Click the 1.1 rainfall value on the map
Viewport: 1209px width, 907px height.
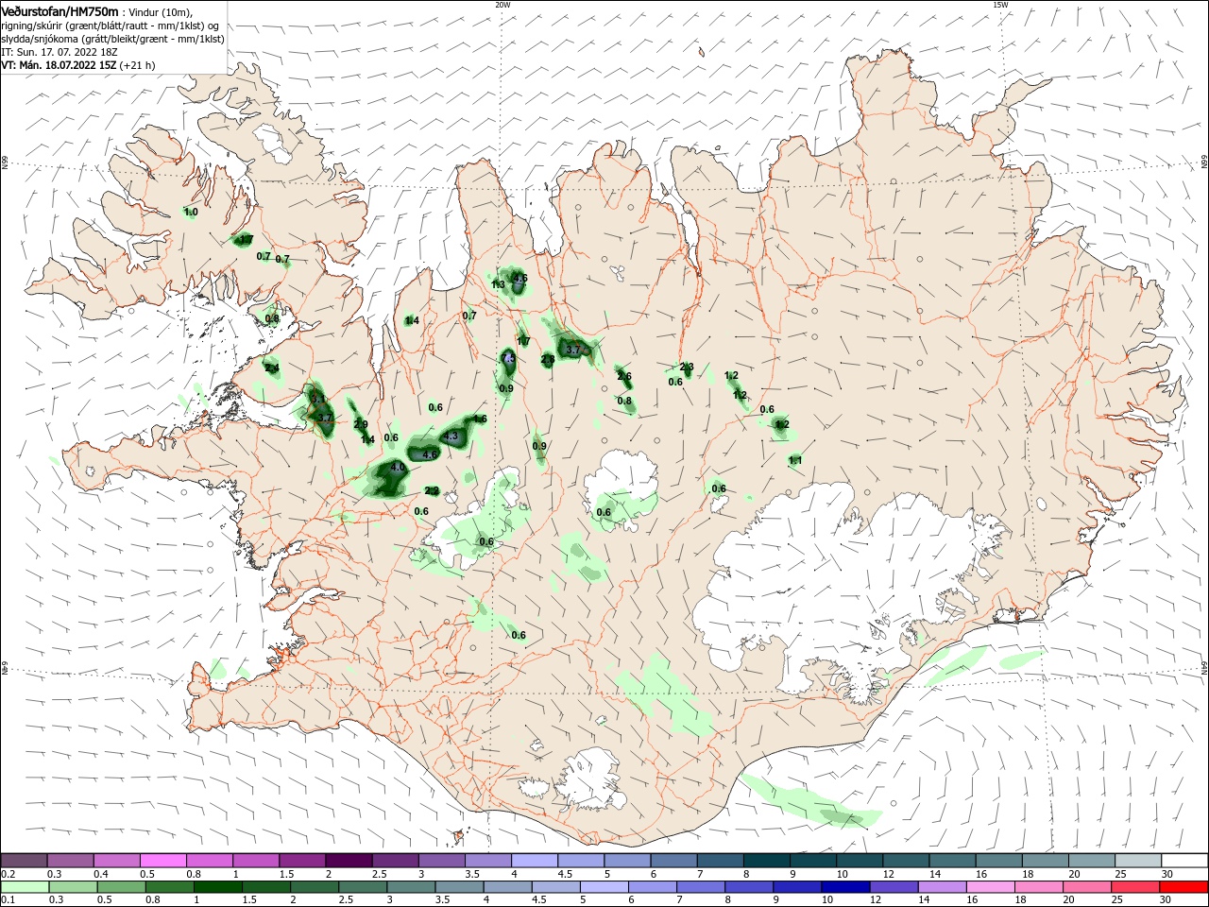click(795, 461)
